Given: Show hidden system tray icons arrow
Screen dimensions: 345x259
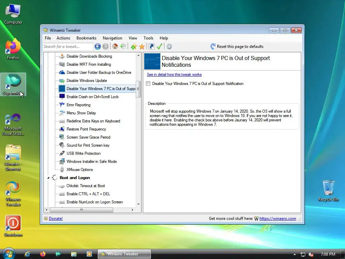Looking at the screenshot, I should pos(294,254).
